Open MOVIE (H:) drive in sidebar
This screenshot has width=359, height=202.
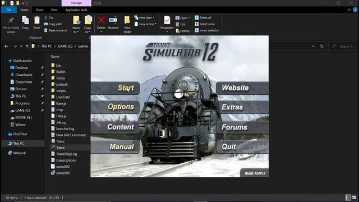tap(21, 117)
